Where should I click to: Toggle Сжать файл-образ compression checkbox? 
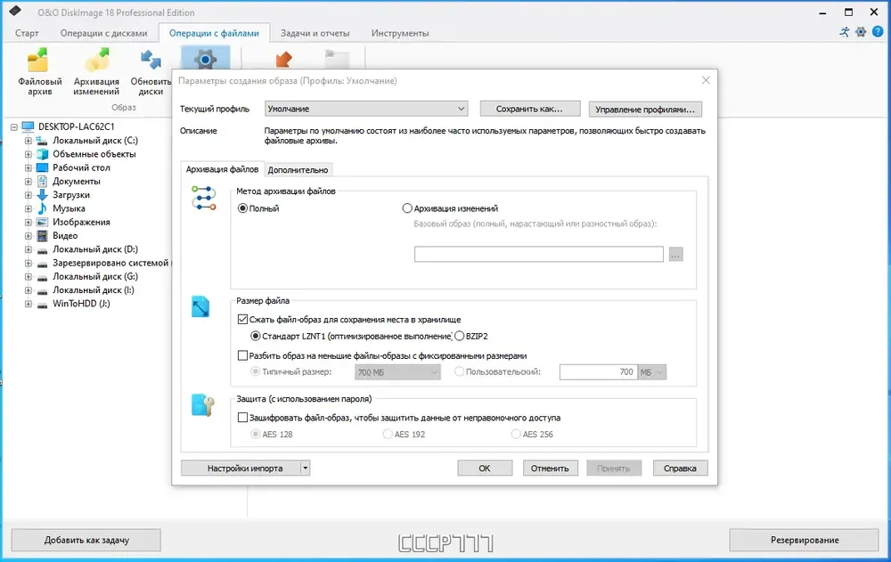coord(242,320)
